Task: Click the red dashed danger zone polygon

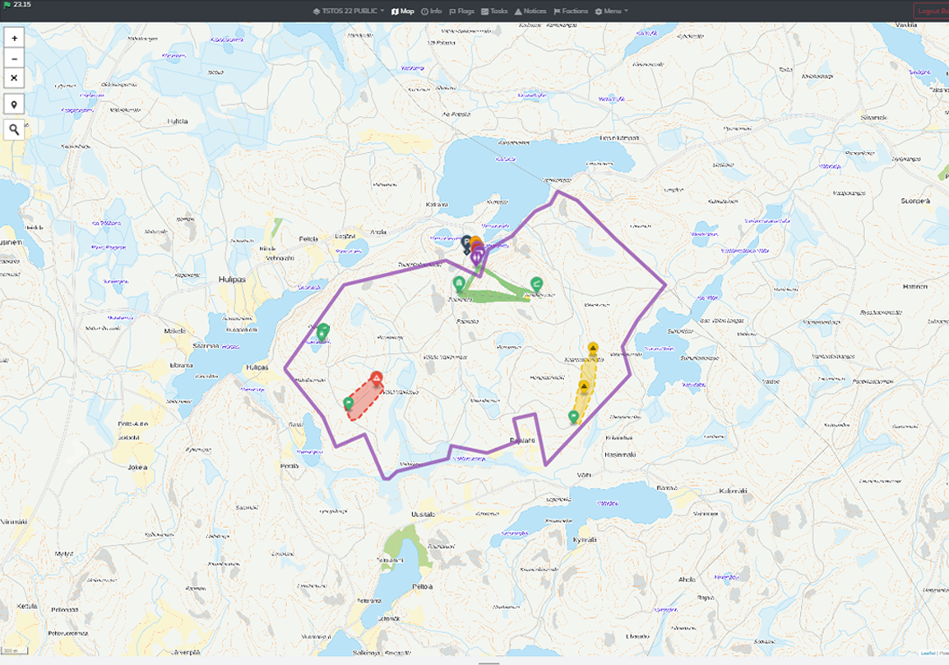Action: (365, 400)
